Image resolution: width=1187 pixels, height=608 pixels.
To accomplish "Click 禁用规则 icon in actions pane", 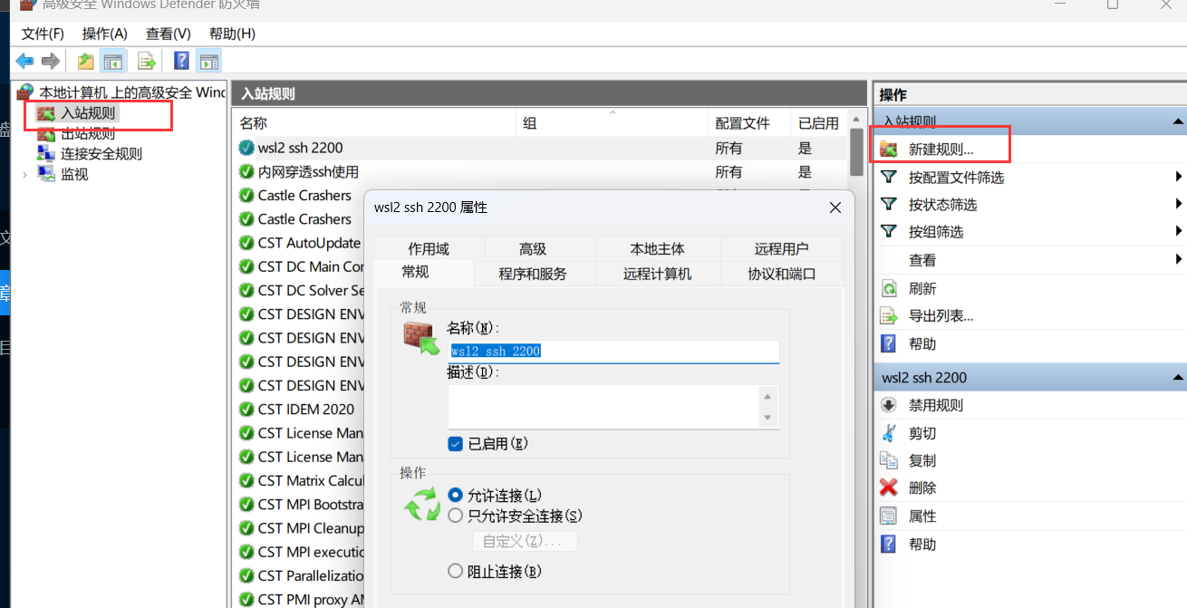I will coord(889,405).
